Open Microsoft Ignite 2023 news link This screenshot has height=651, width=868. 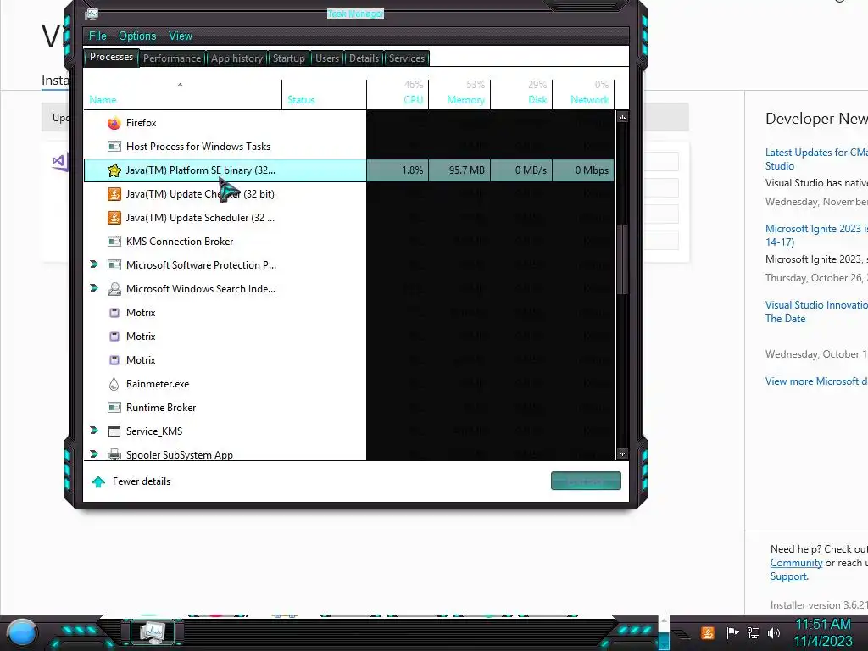816,236
